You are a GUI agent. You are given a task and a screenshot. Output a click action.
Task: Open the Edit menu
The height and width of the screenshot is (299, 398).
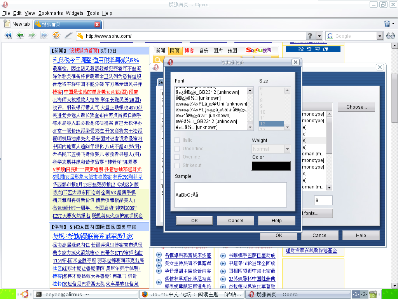(x=17, y=13)
